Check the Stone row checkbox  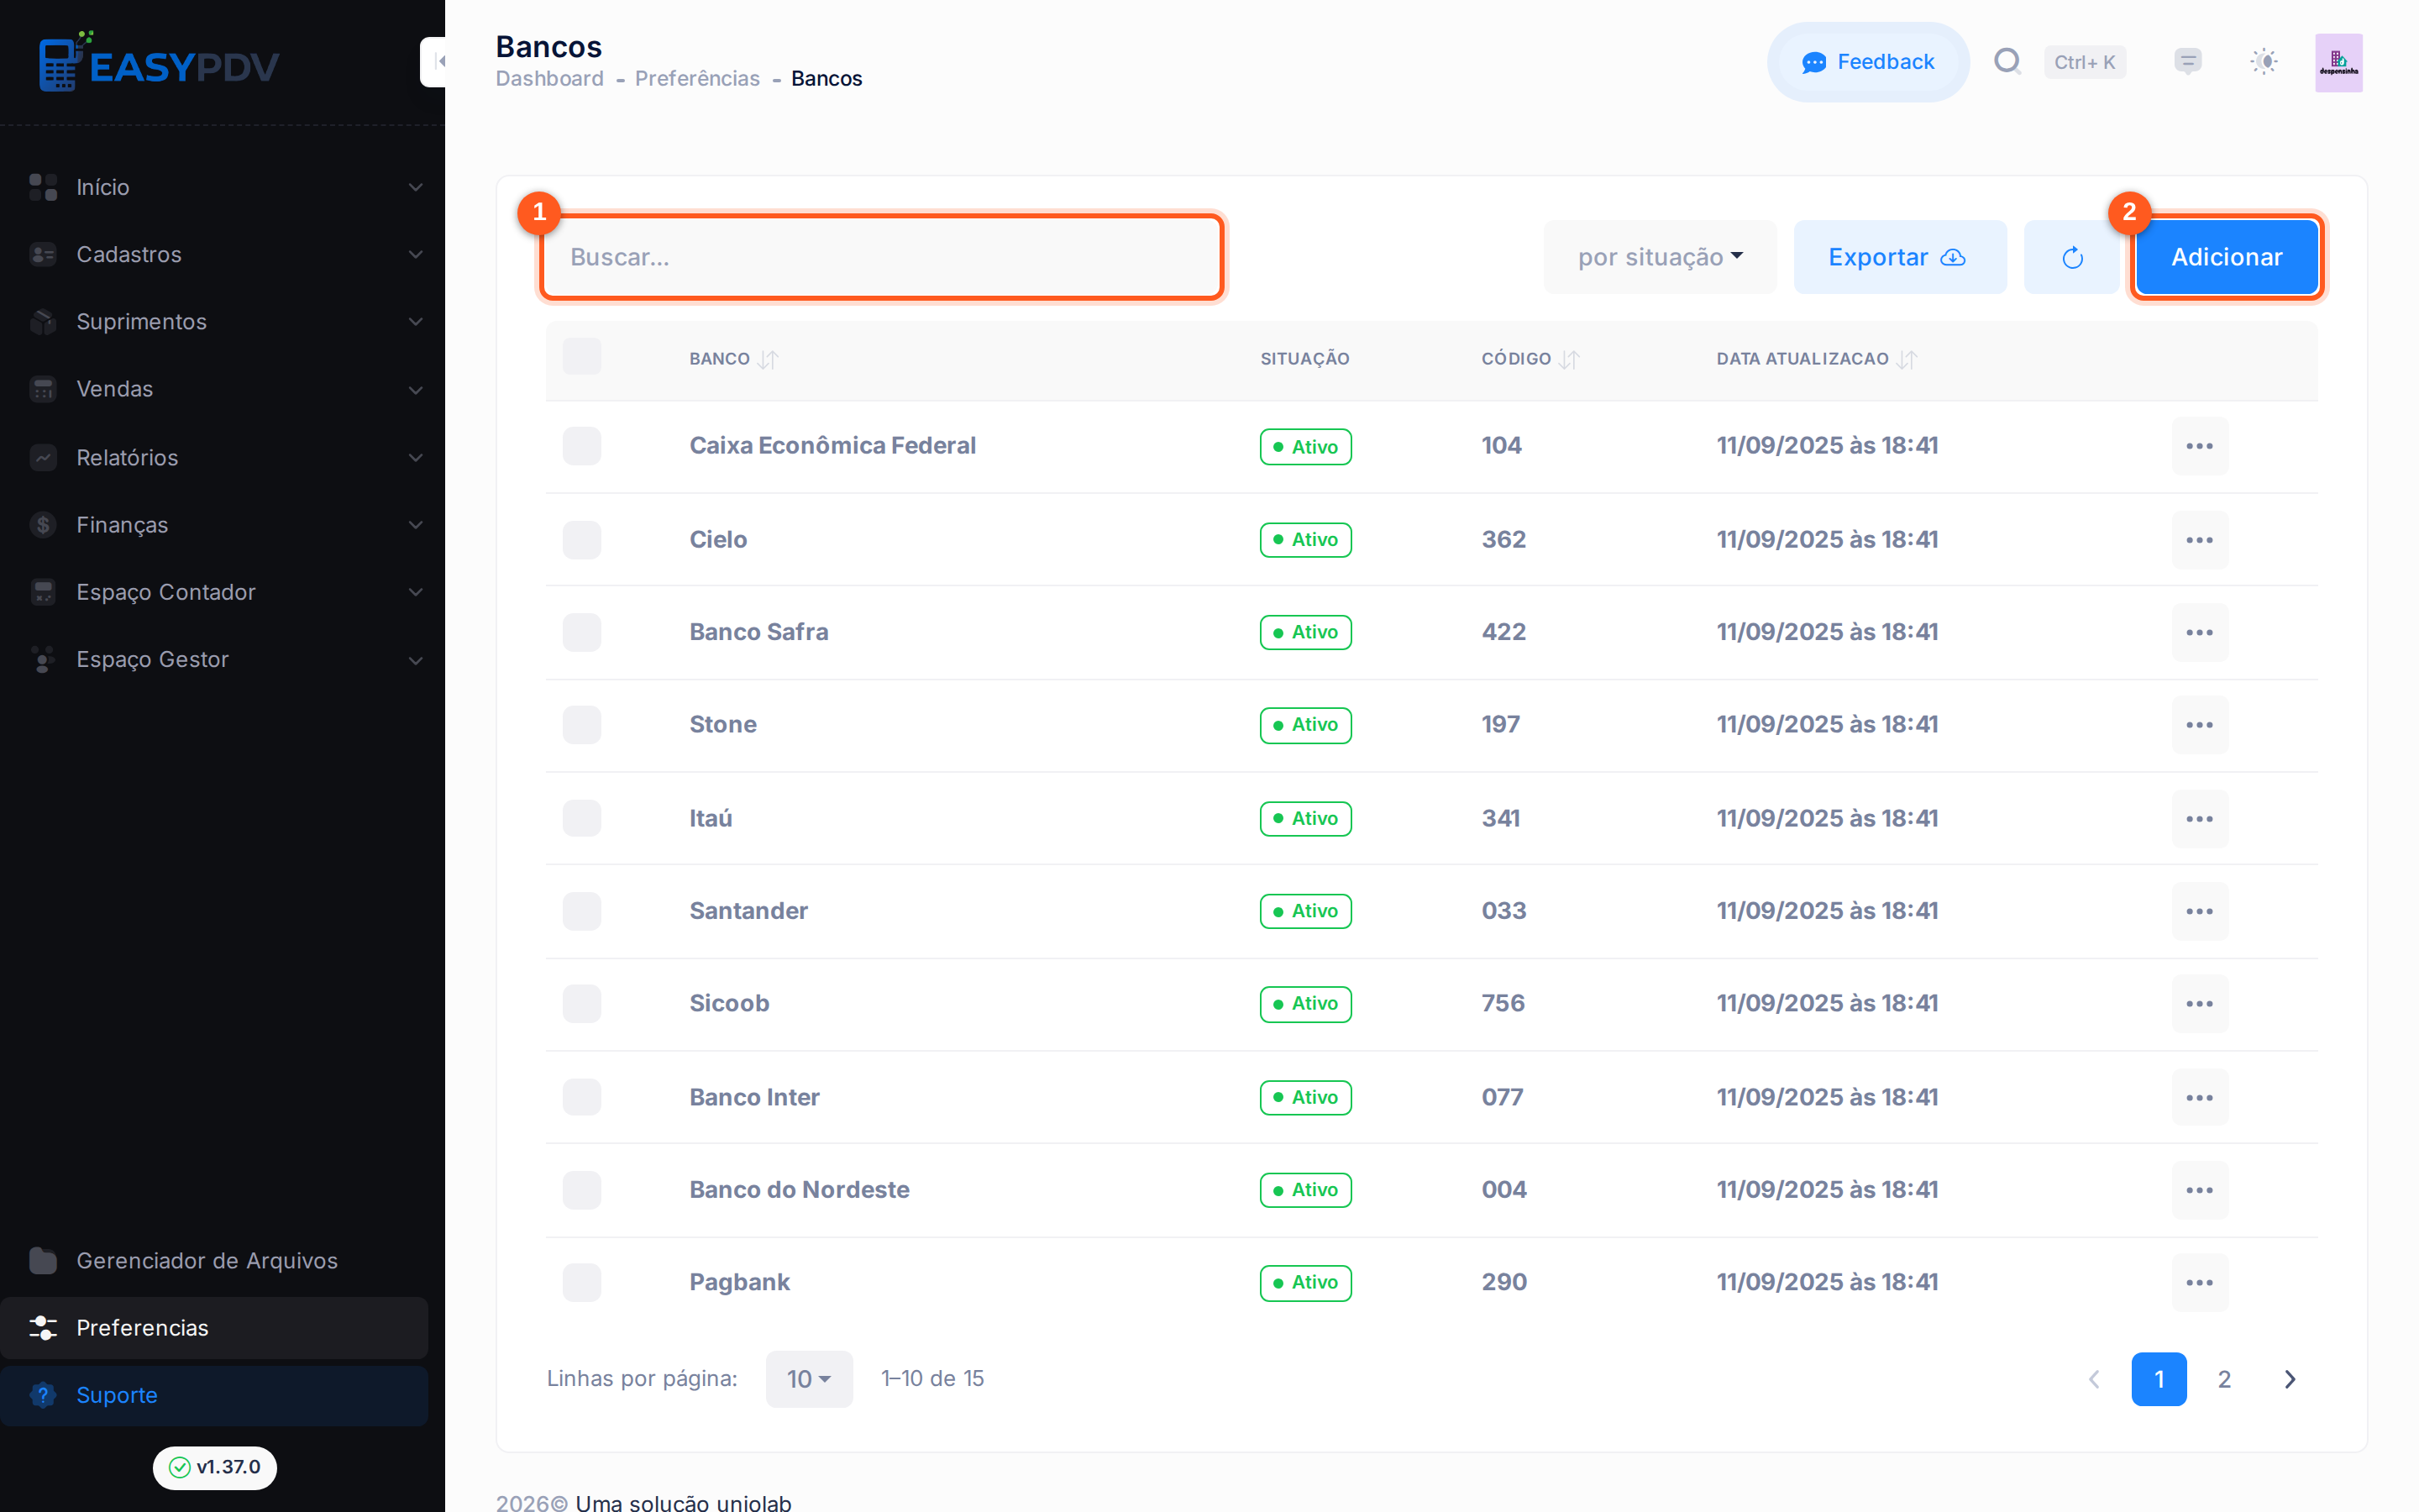click(x=582, y=725)
